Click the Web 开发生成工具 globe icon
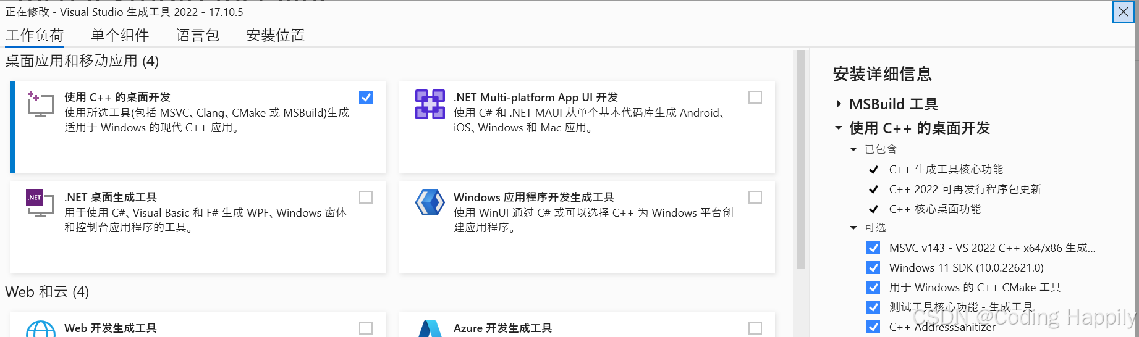Viewport: 1139px width, 337px height. (41, 329)
